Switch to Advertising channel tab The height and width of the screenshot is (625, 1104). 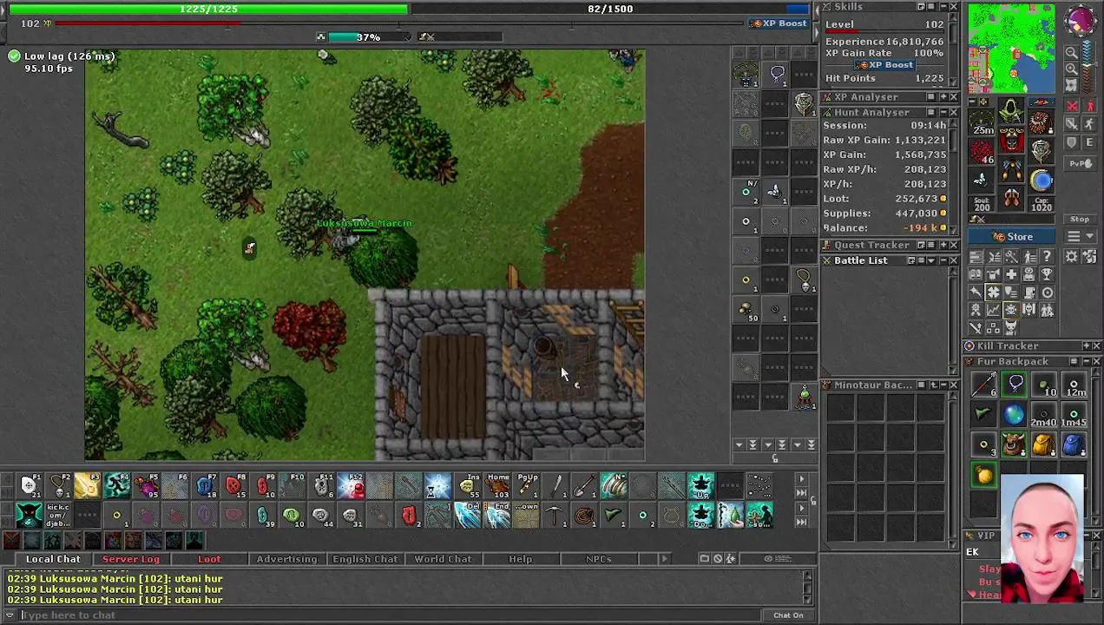click(286, 559)
